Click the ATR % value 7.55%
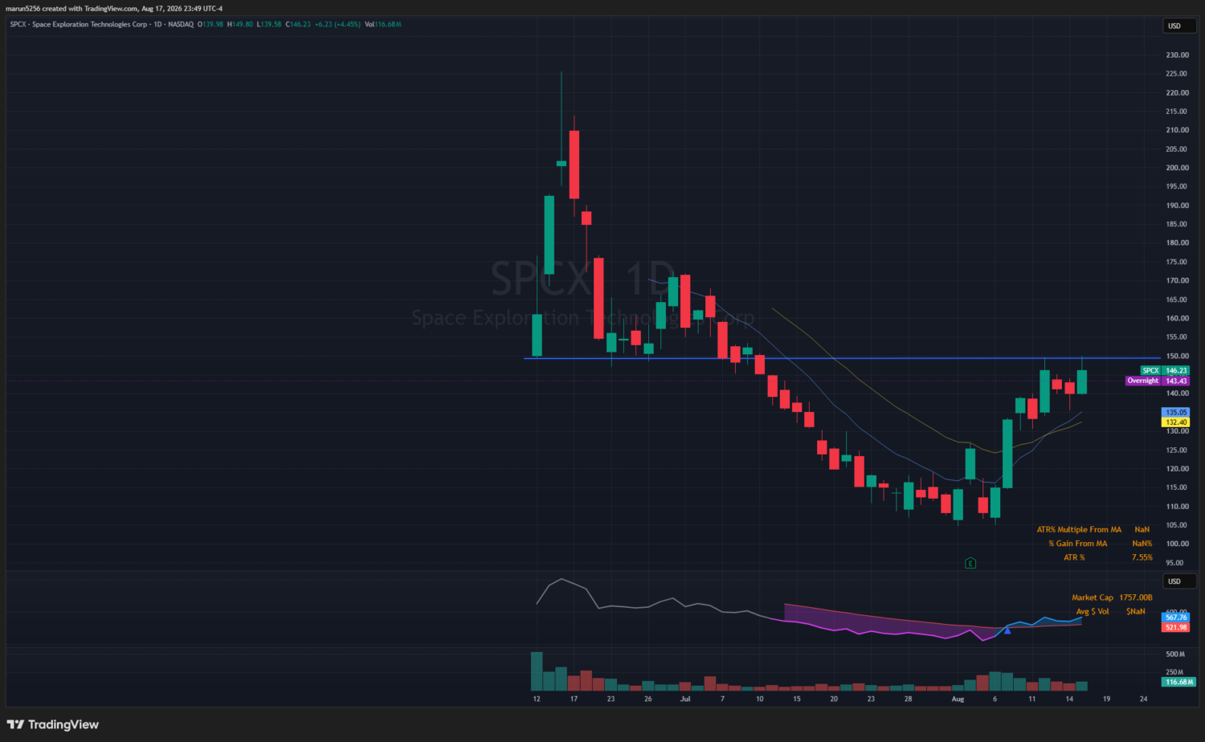1205x742 pixels. (1142, 557)
